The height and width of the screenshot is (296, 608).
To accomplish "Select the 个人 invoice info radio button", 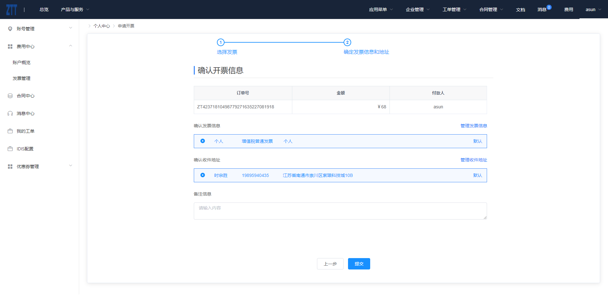I will click(203, 141).
